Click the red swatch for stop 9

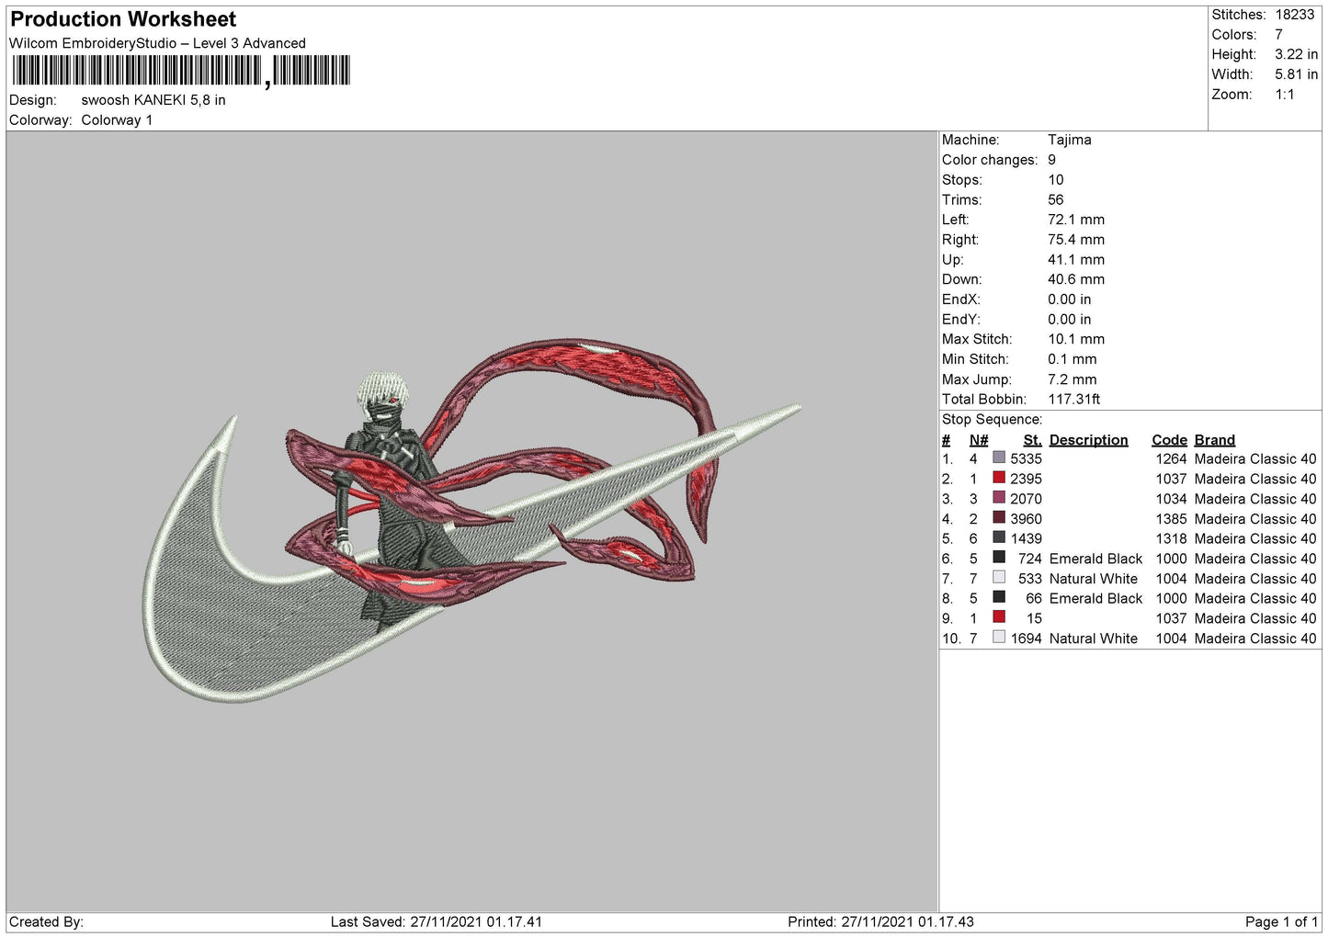pyautogui.click(x=999, y=617)
